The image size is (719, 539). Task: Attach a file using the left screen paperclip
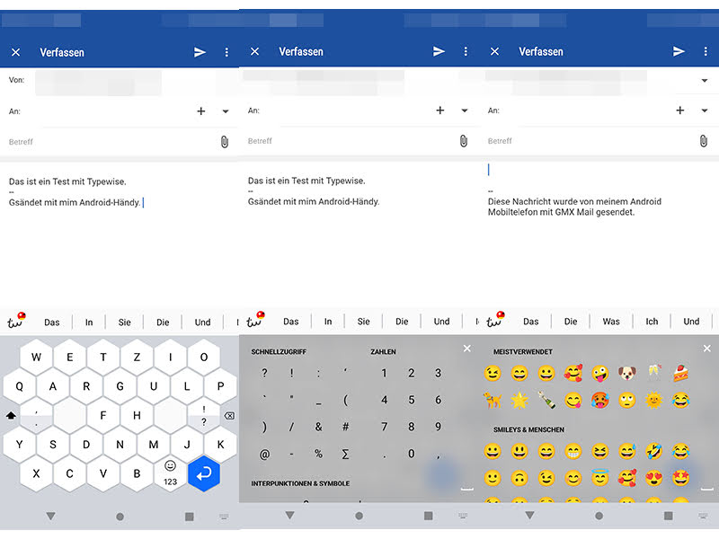coord(224,142)
